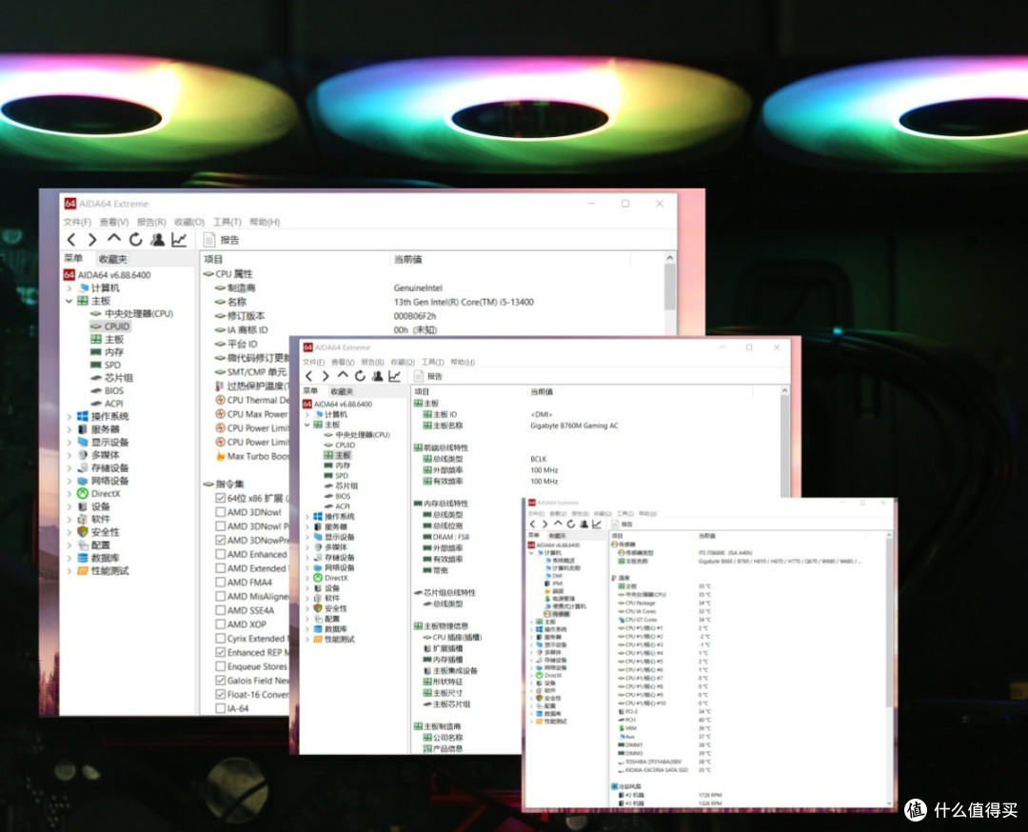Toggle AMD SSE4A checkbox

tap(221, 610)
